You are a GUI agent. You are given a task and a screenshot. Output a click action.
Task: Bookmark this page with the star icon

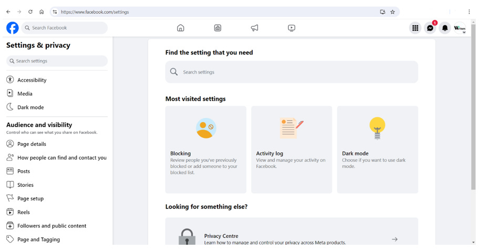click(392, 12)
